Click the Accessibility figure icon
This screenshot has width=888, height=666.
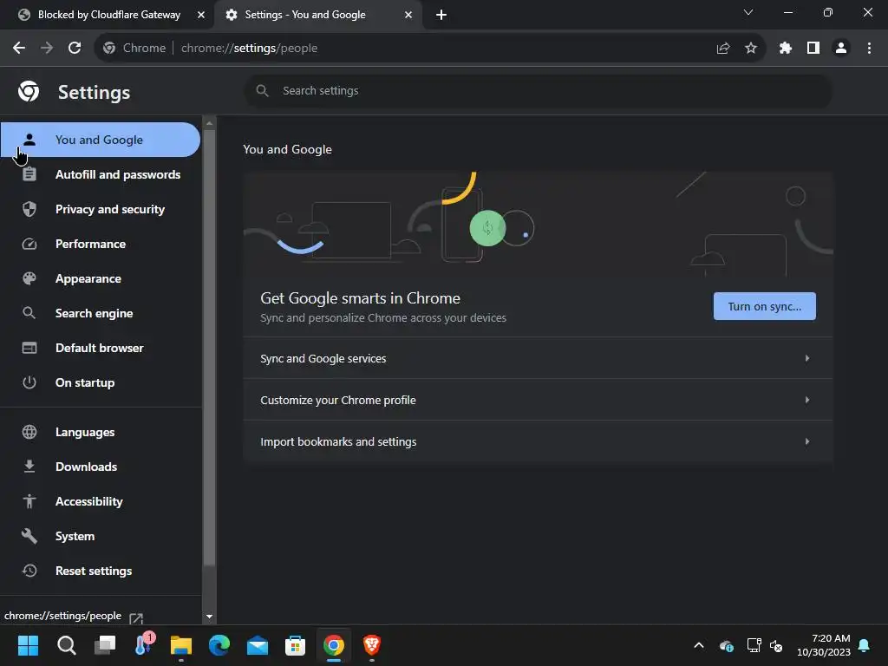[x=29, y=501]
